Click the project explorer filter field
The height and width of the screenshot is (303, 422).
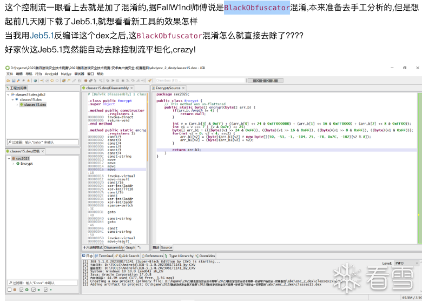point(43,142)
